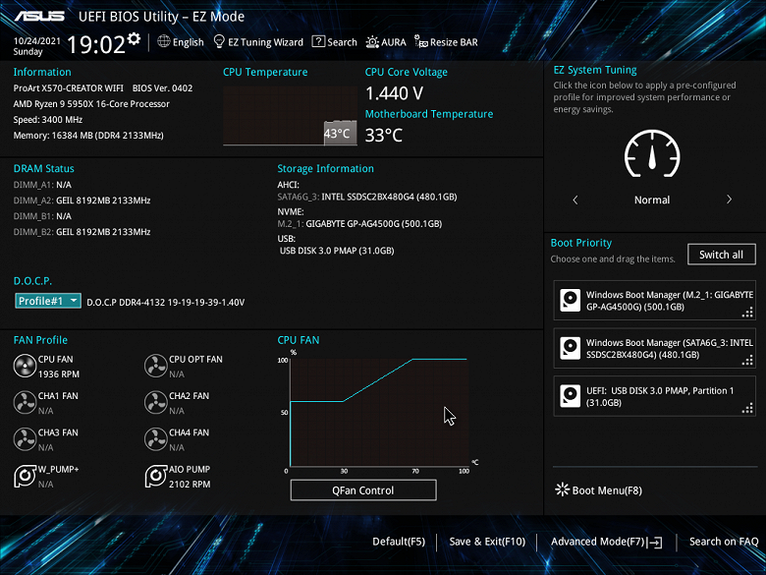Click USB DISK 3.0 PMAP (31.0GB) storage entry

[337, 251]
